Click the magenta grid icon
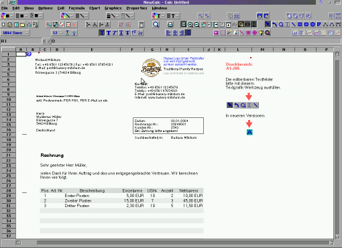Viewport: 342px width, 248px height. [x=248, y=33]
